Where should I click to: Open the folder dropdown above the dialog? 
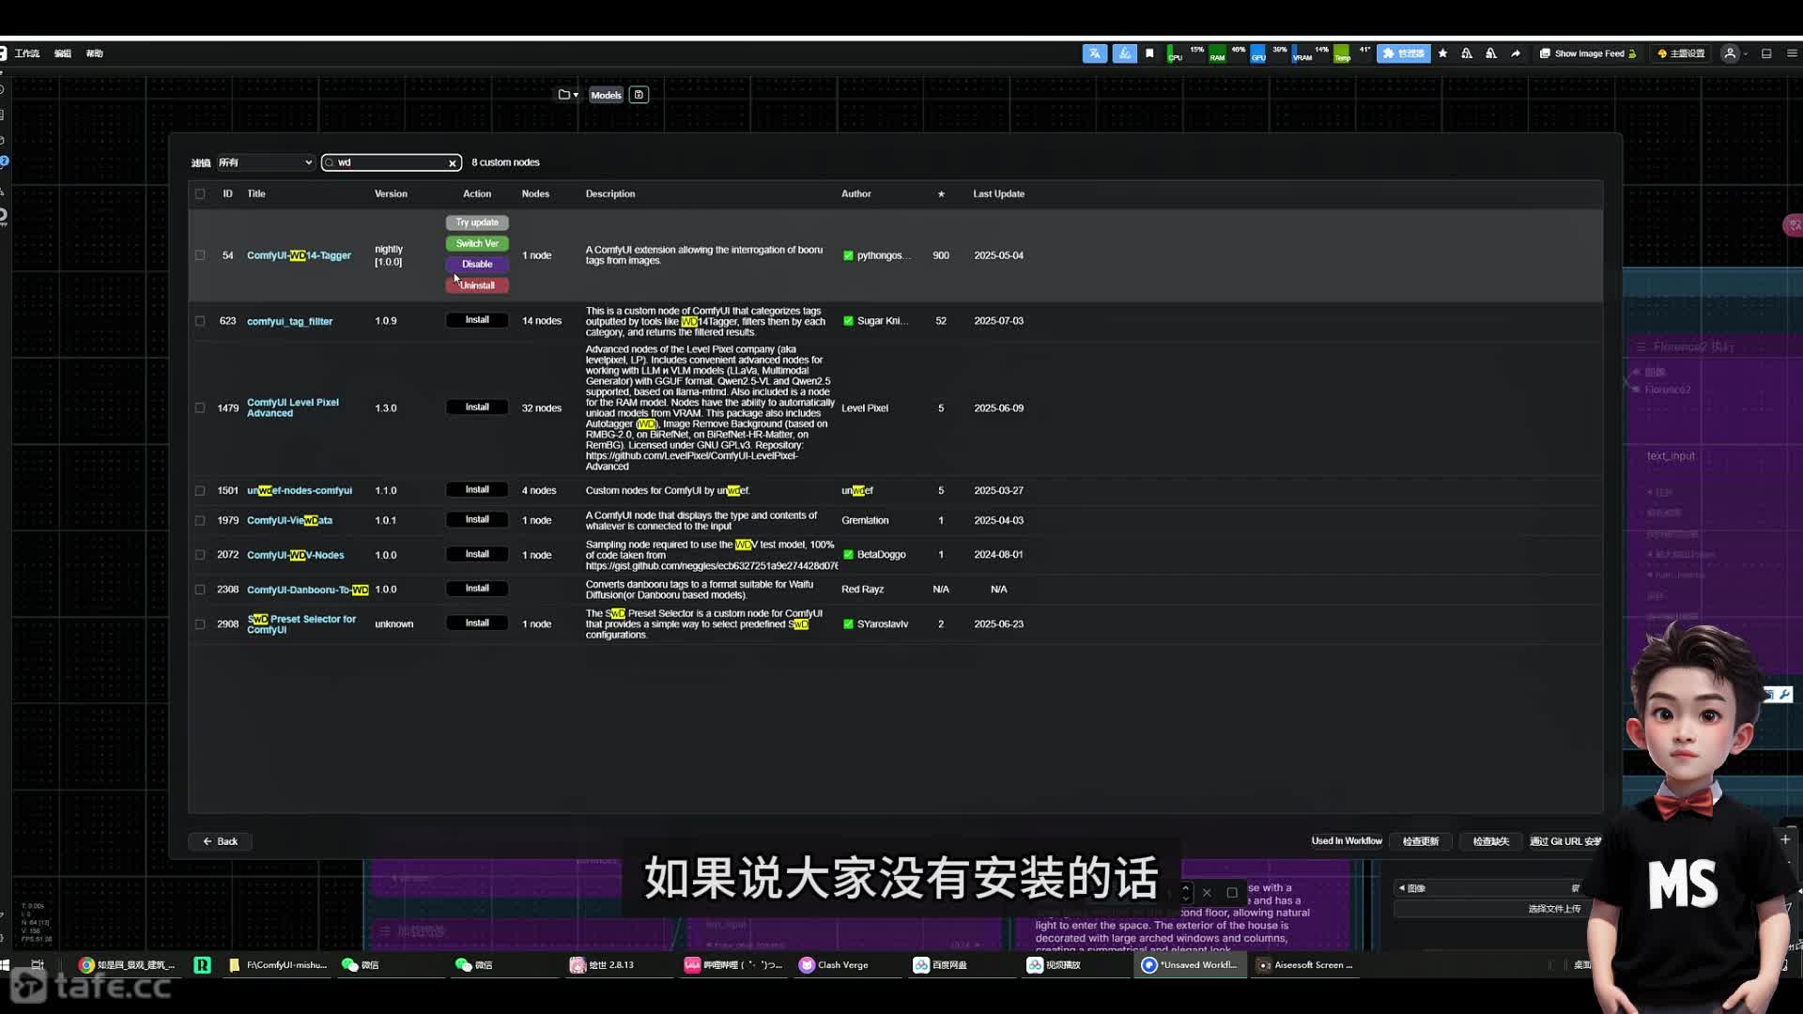pyautogui.click(x=568, y=95)
